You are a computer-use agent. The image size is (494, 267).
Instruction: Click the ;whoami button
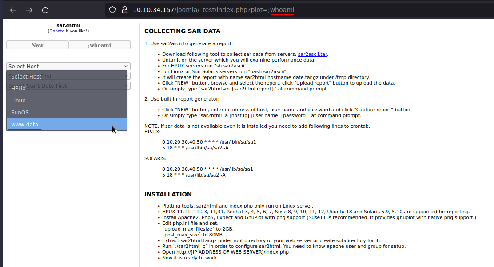coord(99,45)
